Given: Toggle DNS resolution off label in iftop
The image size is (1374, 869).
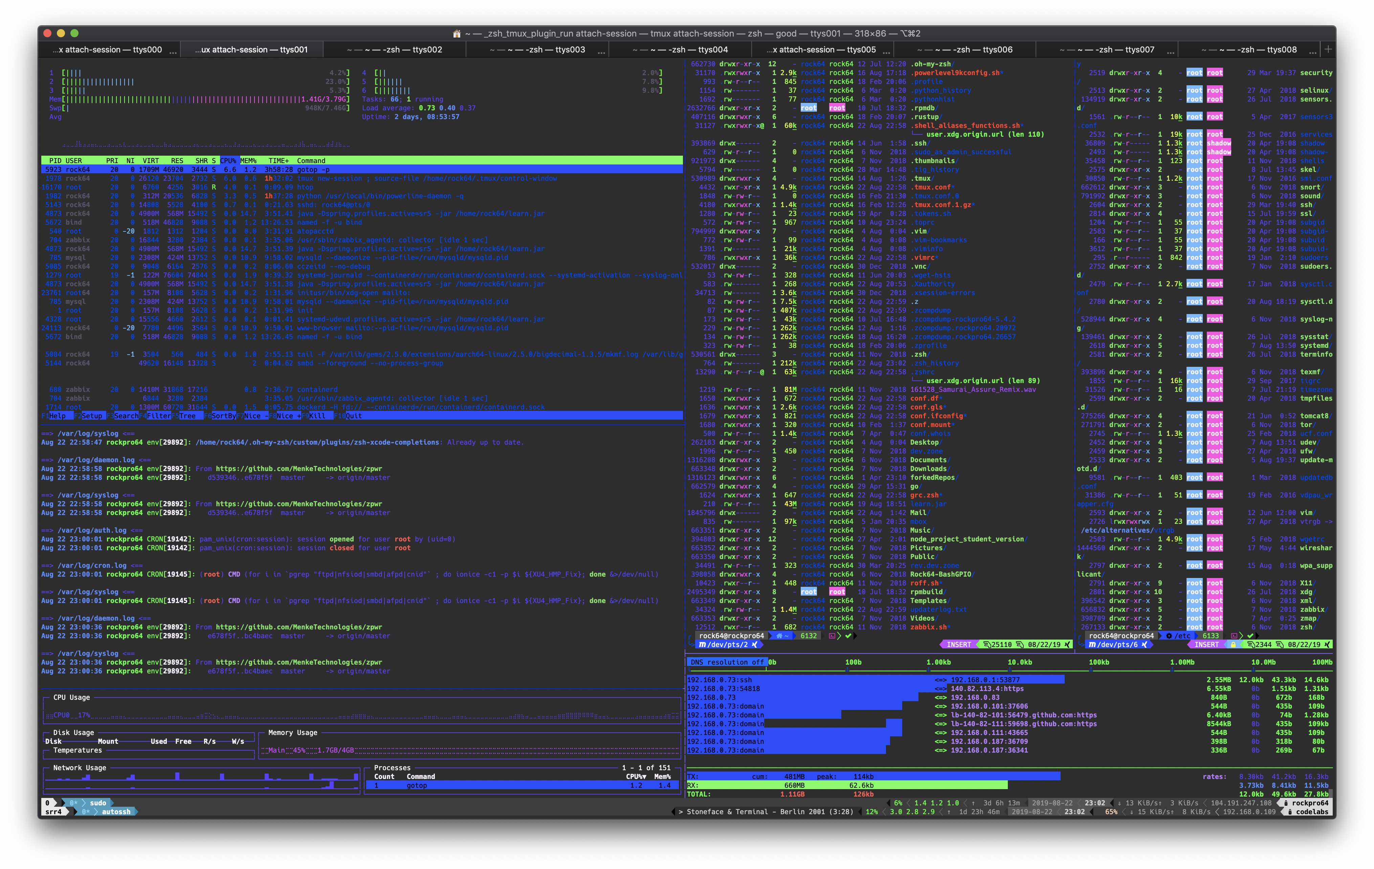Looking at the screenshot, I should (x=727, y=663).
